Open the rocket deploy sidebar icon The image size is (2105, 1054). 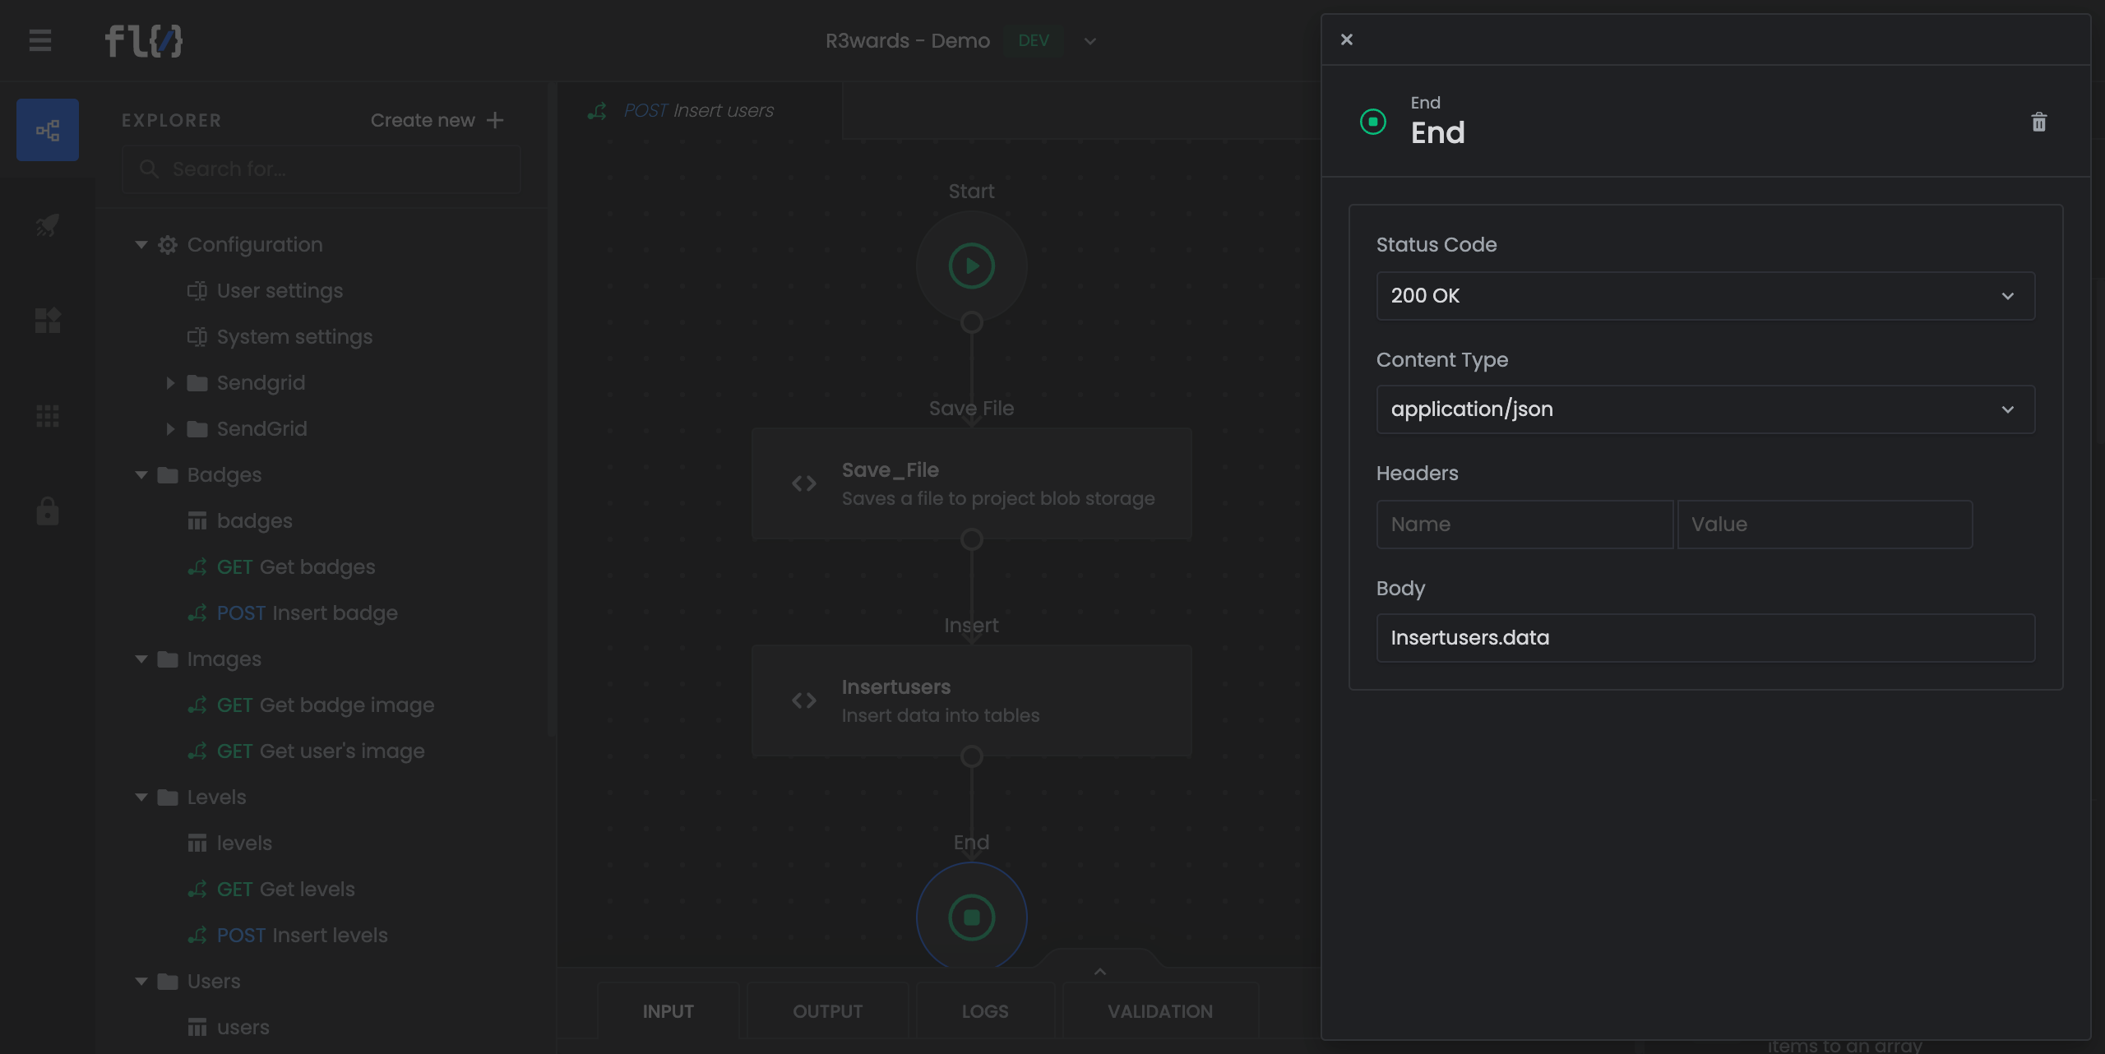48,224
